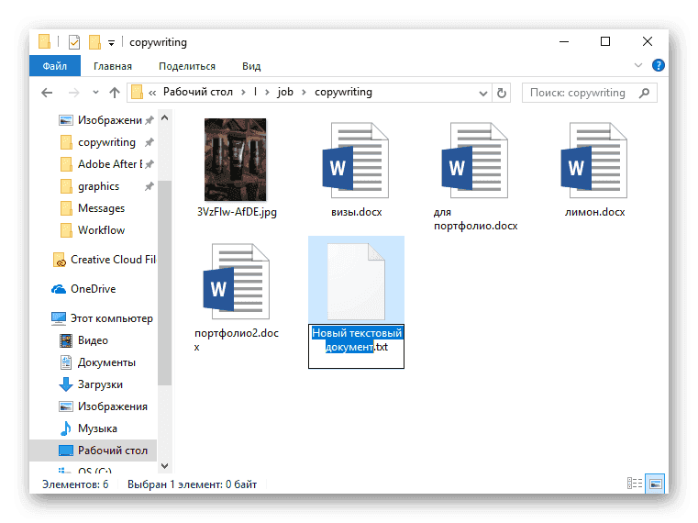Viewport: 698px width, 523px height.
Task: Click the 3VzFlw-AfDE.jpg file name
Action: click(x=237, y=212)
